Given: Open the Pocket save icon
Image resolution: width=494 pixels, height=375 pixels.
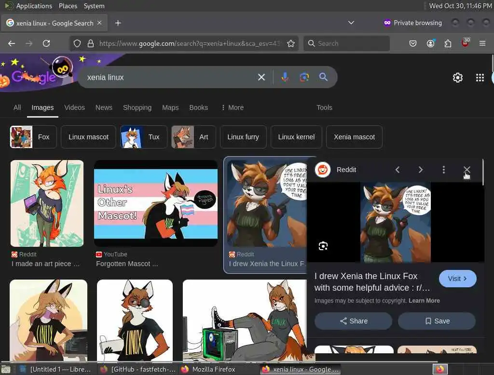Looking at the screenshot, I should [413, 43].
